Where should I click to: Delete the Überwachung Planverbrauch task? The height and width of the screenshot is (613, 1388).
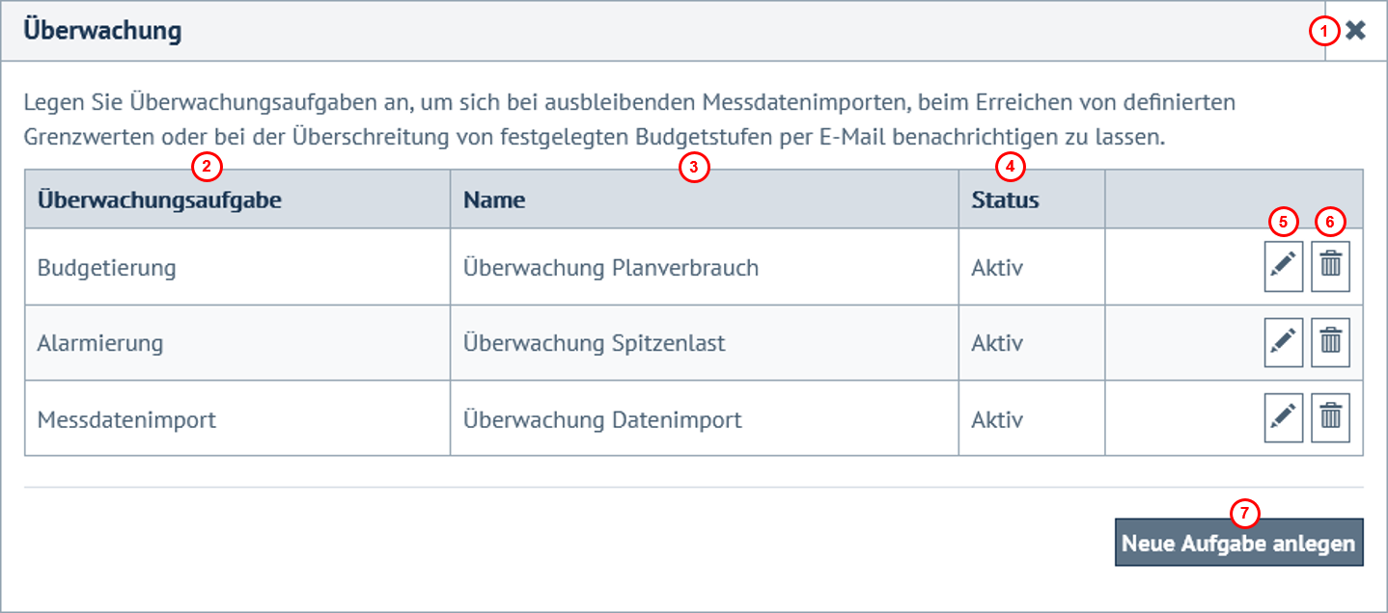[x=1330, y=267]
